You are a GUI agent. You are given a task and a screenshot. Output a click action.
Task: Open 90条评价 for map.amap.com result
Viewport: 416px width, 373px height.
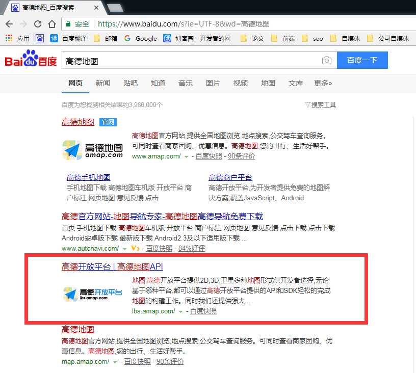170,362
